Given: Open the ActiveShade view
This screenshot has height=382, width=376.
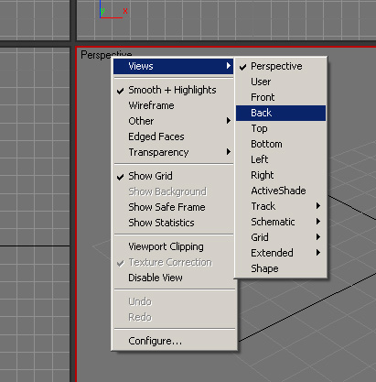Looking at the screenshot, I should point(281,191).
